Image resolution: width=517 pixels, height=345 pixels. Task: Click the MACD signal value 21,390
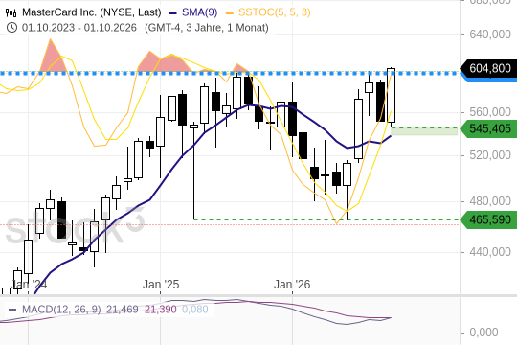coord(161,310)
